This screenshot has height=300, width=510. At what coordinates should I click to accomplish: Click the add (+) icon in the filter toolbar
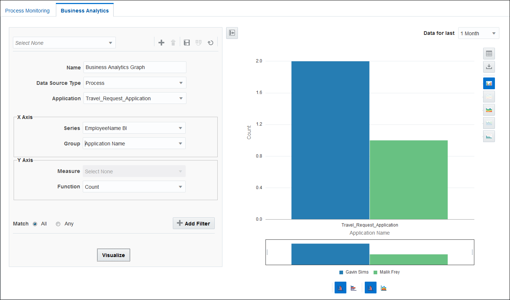(161, 42)
